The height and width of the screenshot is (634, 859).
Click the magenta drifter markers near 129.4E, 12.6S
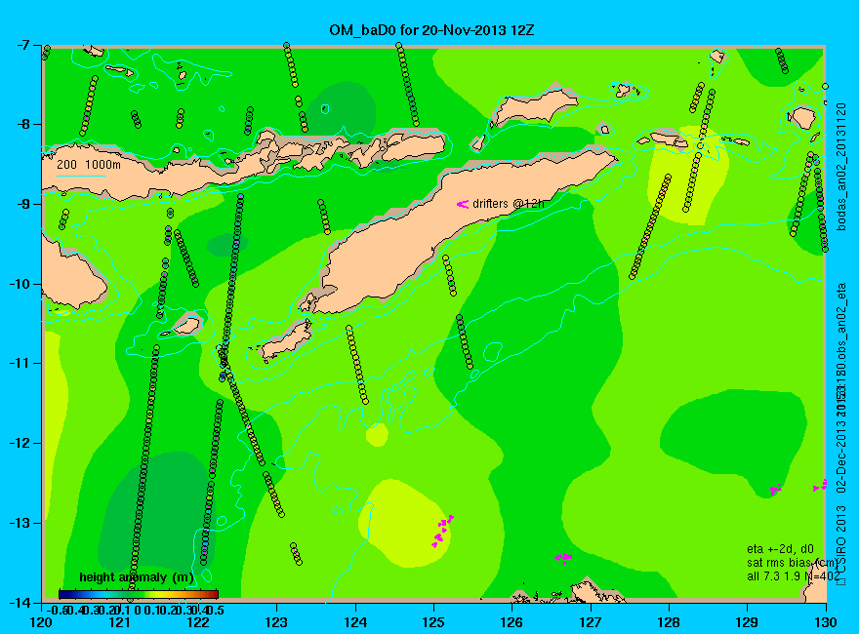[x=775, y=489]
